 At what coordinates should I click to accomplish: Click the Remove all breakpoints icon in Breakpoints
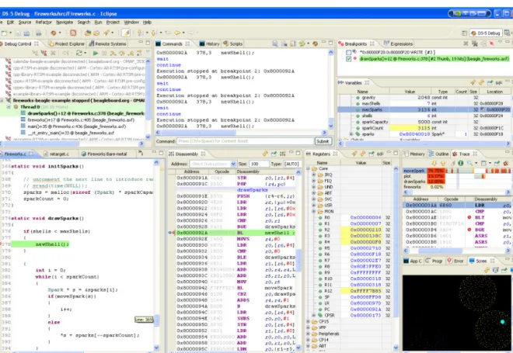pos(475,43)
